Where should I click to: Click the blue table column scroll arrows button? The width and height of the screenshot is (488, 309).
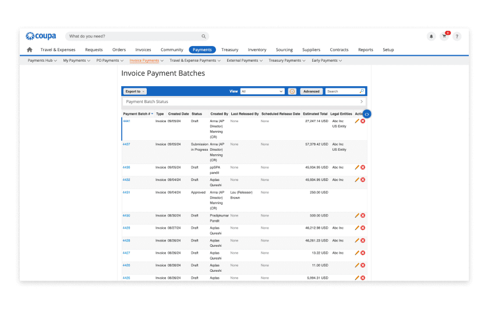tap(367, 114)
